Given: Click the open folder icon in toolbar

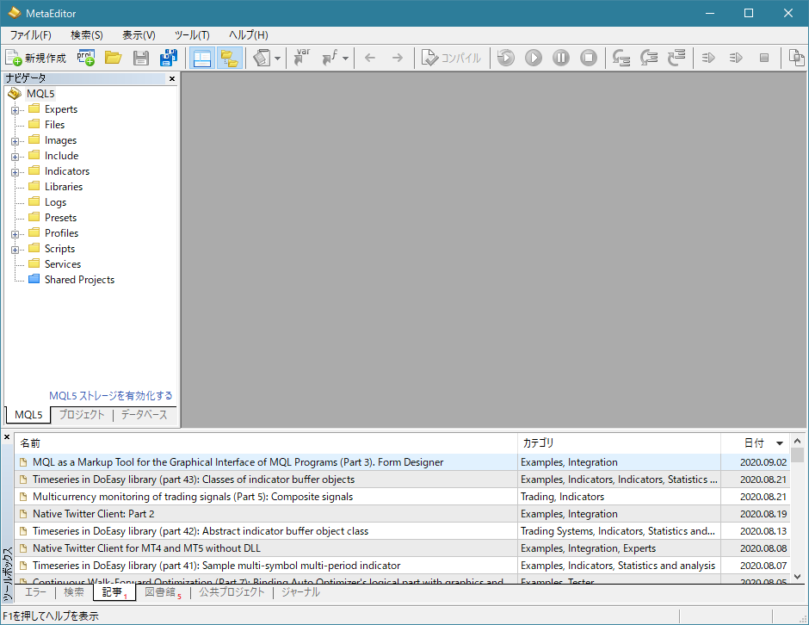Looking at the screenshot, I should 113,58.
